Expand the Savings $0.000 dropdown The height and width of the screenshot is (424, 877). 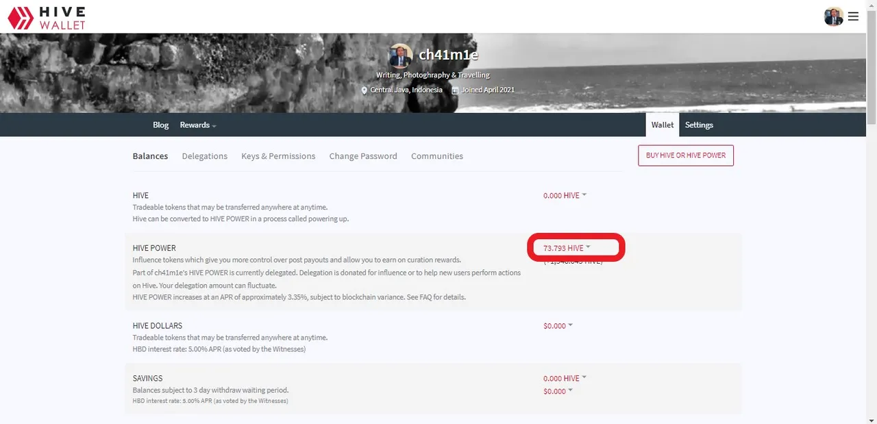coord(558,391)
